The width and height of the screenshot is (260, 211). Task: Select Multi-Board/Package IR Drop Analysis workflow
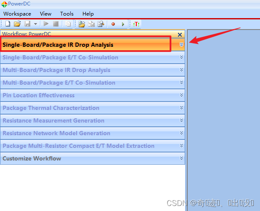click(x=93, y=70)
